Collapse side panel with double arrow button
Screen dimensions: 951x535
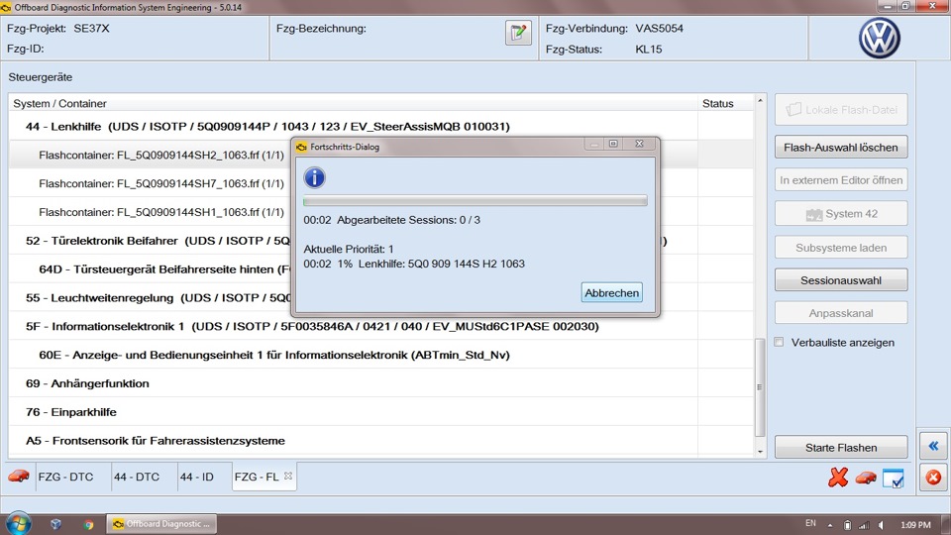click(933, 446)
